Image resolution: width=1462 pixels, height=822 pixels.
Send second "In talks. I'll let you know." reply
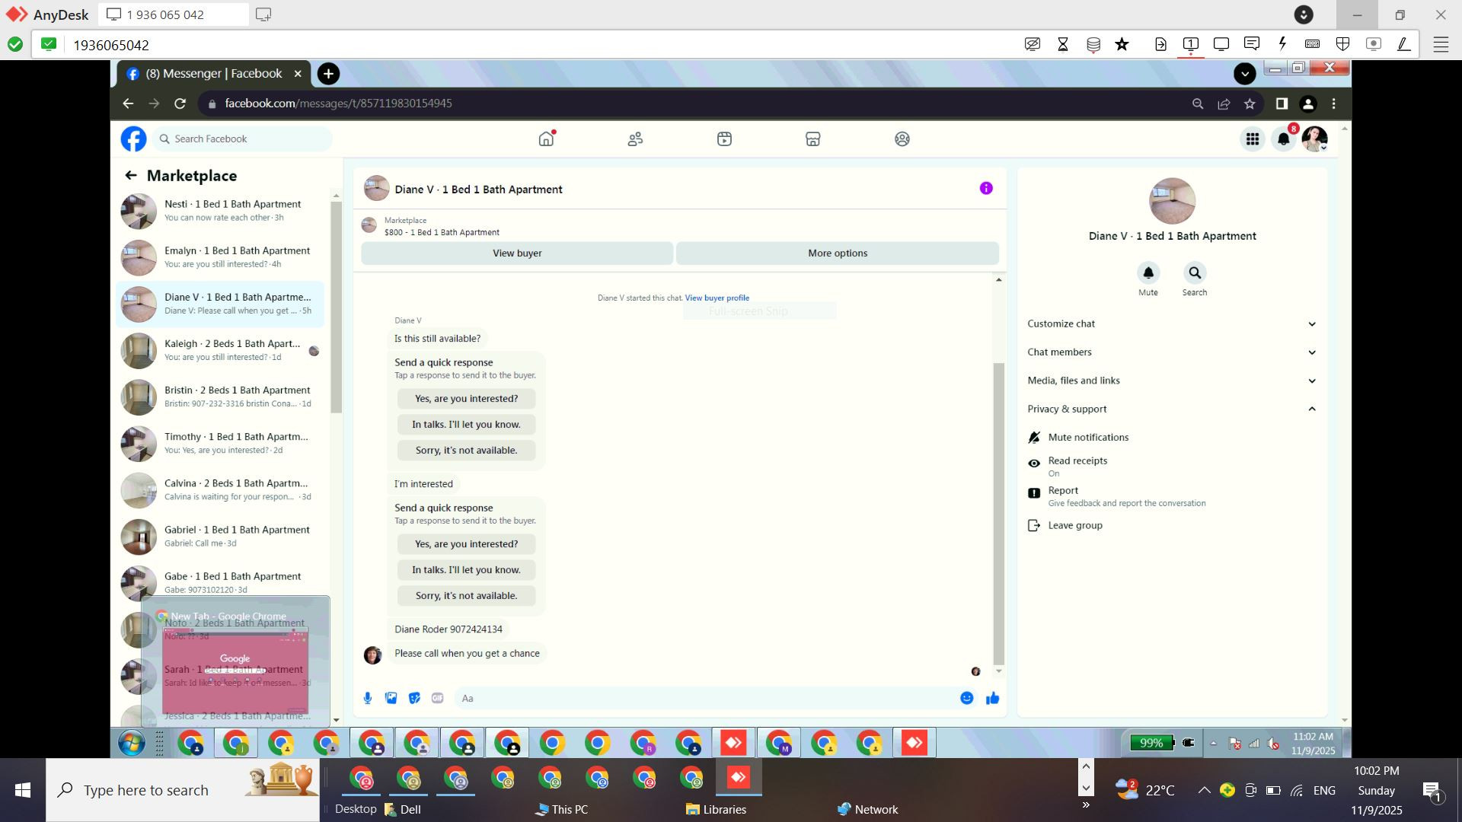pos(466,570)
